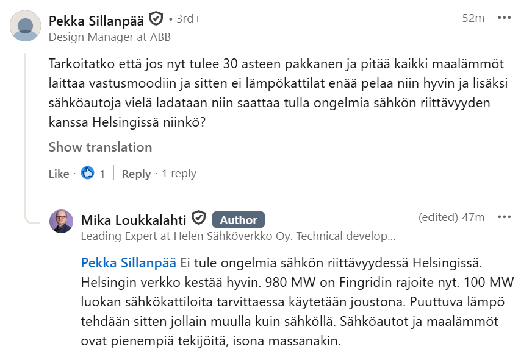
Task: Reply to Pekka Sillanpää's comment
Action: [x=136, y=174]
